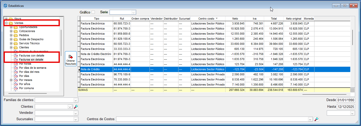Select Facturas con detalle report

[31, 55]
